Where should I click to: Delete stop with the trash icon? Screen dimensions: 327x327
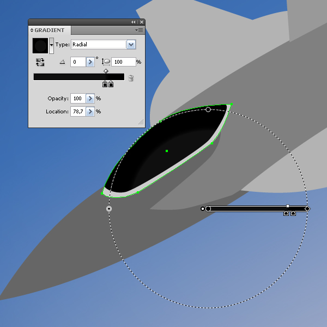click(131, 78)
